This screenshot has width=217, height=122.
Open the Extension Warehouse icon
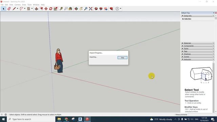coord(101,9)
